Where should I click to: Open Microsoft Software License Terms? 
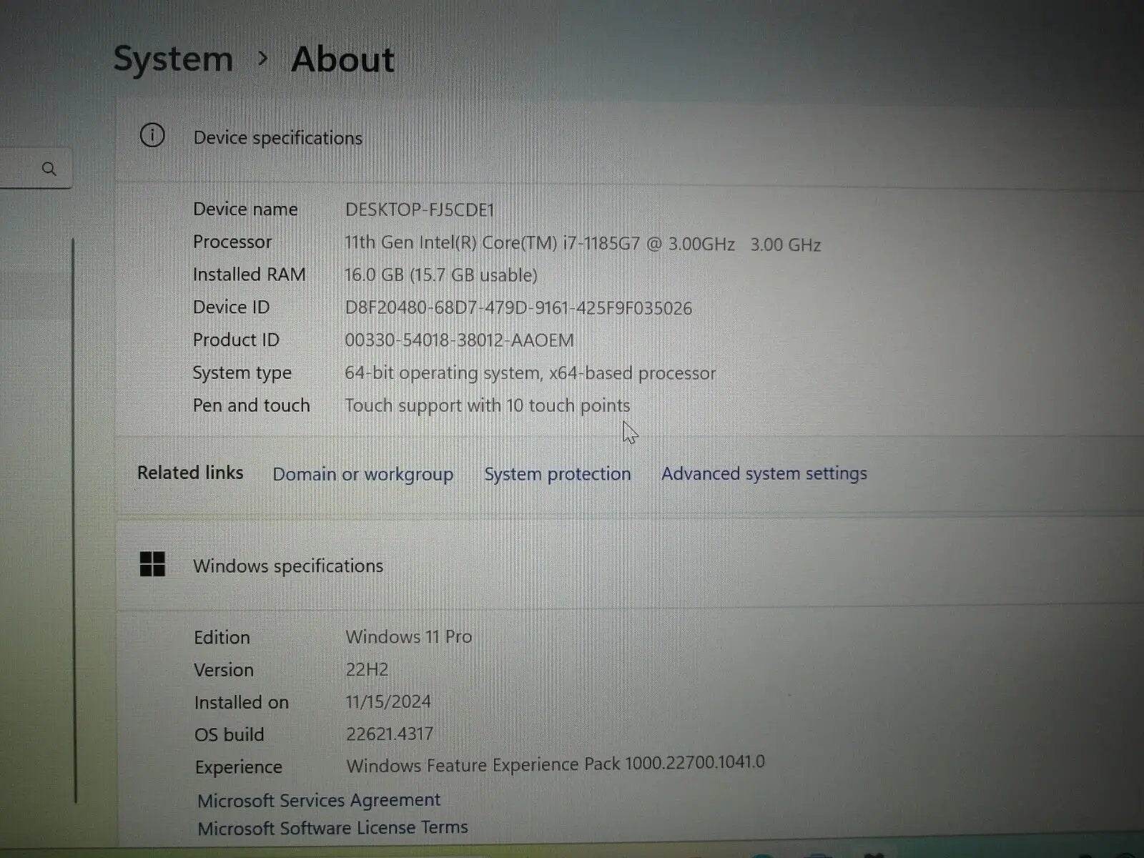tap(332, 828)
